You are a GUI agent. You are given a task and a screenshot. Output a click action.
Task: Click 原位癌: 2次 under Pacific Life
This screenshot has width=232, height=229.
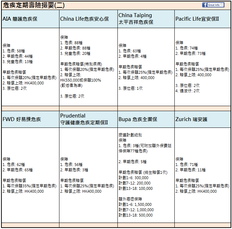(x=188, y=85)
